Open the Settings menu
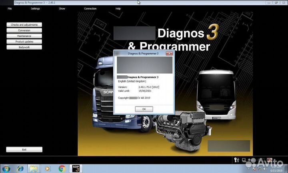Screen dimensions: 288x173 tap(35, 8)
